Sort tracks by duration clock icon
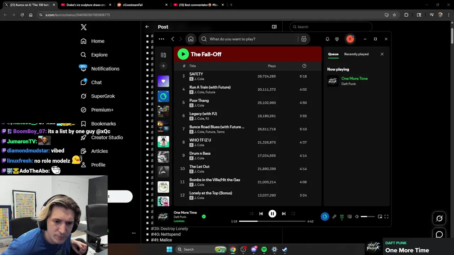454x255 pixels. pyautogui.click(x=304, y=66)
